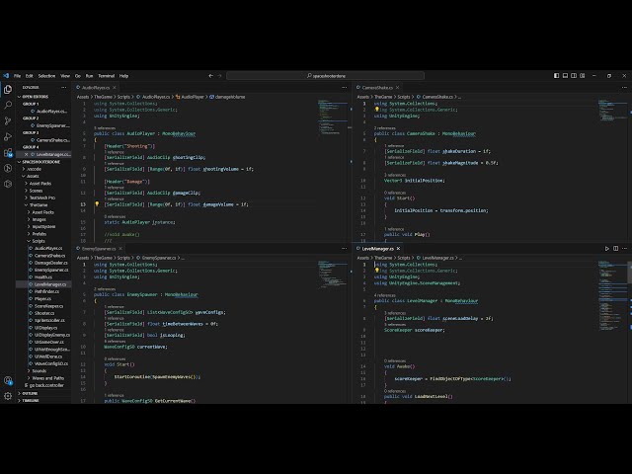
Task: Open the File menu
Action: (x=18, y=76)
